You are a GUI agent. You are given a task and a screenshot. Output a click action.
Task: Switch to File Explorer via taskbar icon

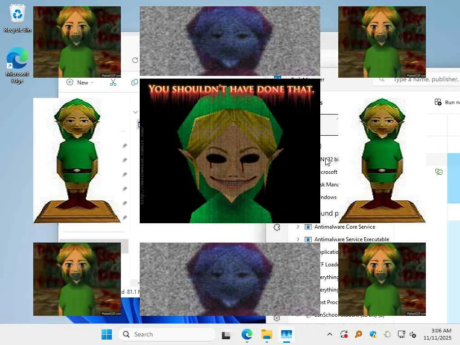(x=267, y=334)
